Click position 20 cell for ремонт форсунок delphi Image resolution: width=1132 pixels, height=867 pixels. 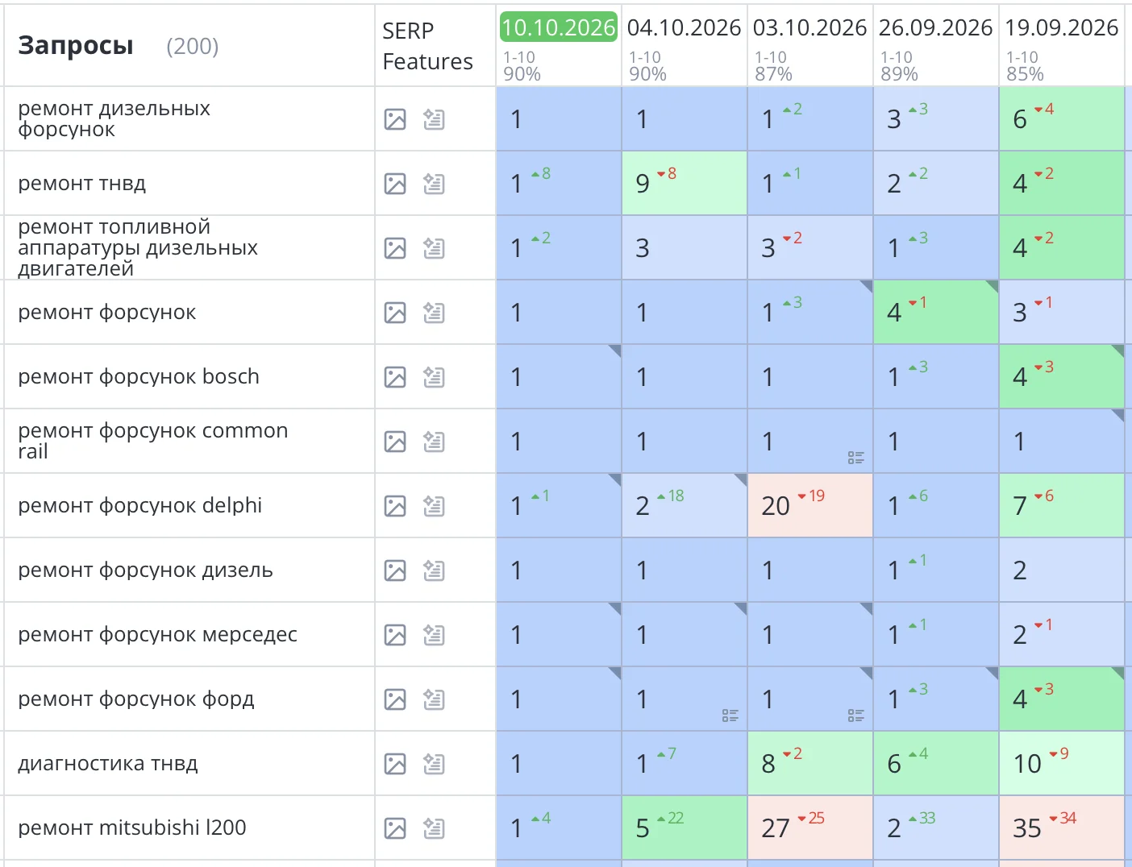pos(810,505)
